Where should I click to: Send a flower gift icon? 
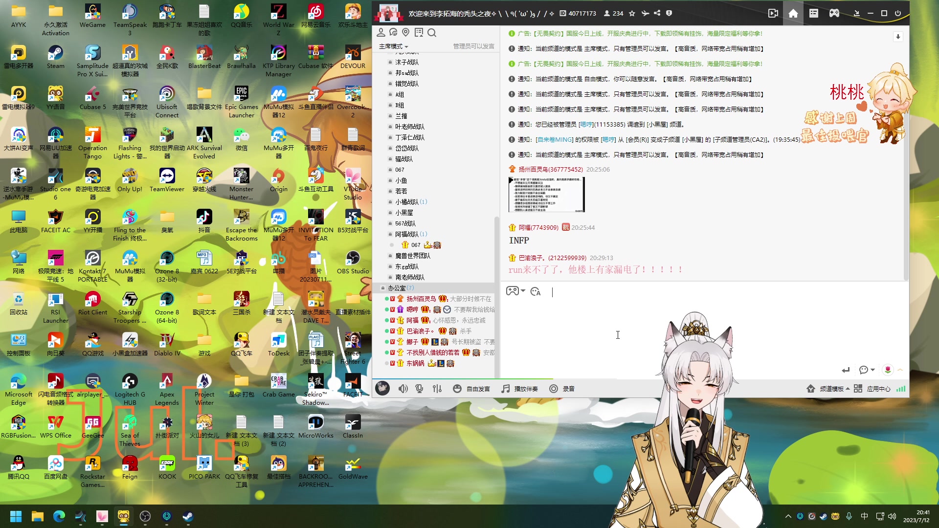pyautogui.click(x=888, y=370)
